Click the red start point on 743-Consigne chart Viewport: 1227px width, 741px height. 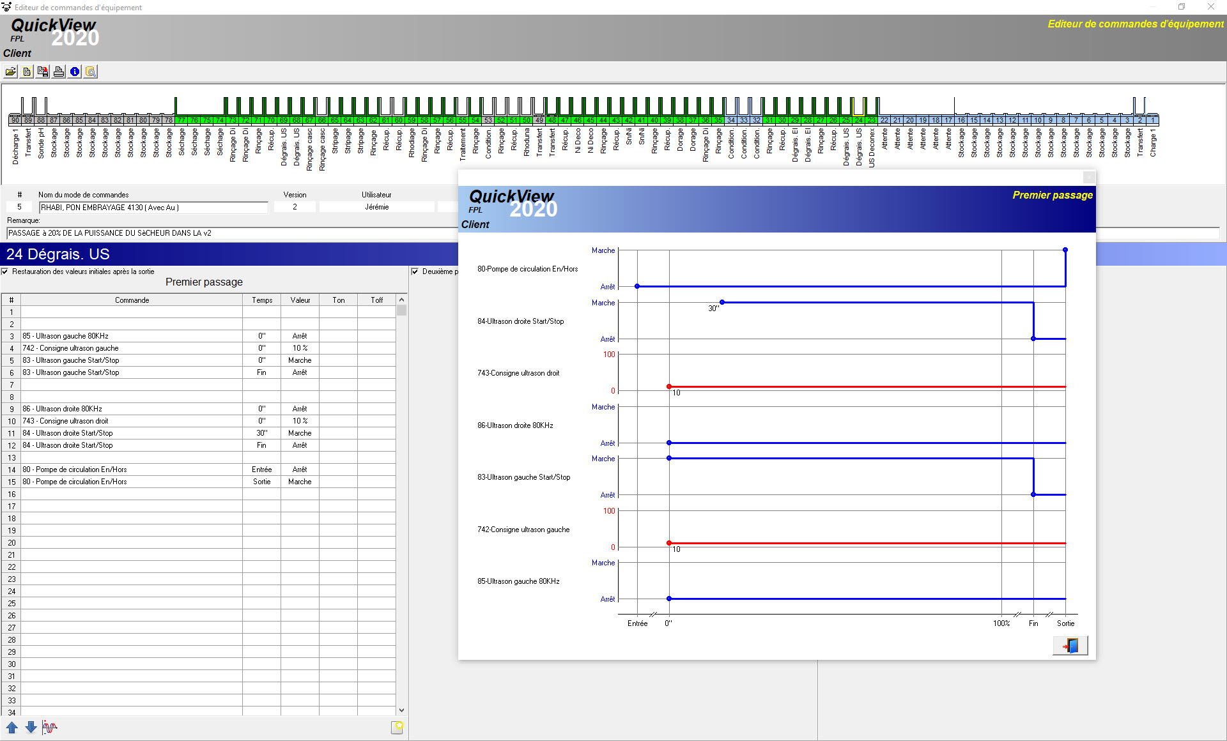pyautogui.click(x=669, y=386)
